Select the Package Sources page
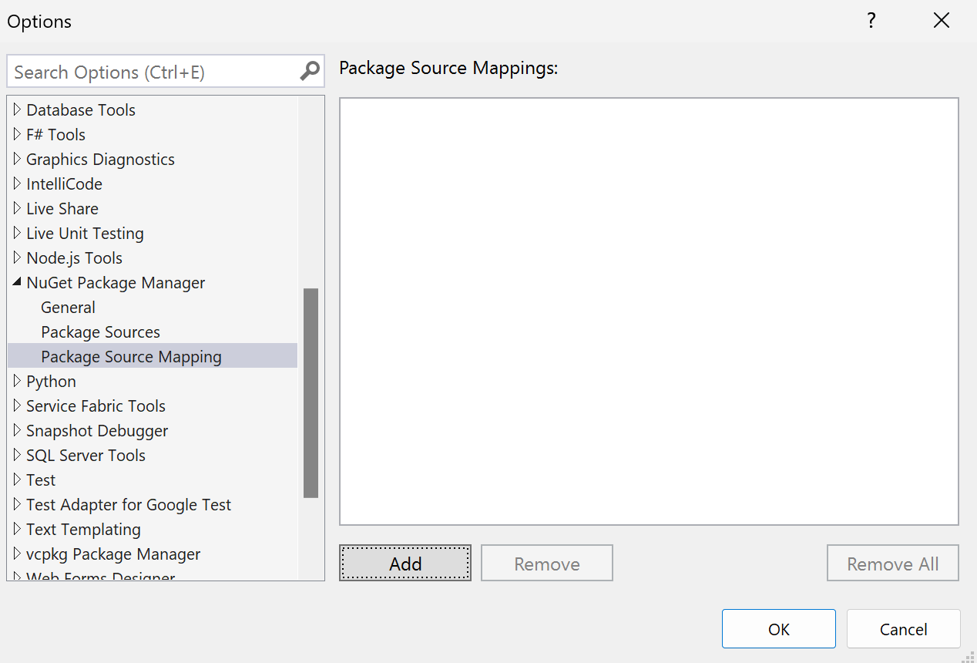Viewport: 977px width, 663px height. (100, 331)
